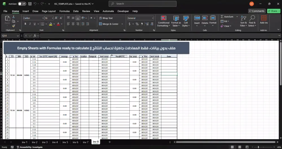
Task: Switch to Page Layout view in status bar
Action: [x=239, y=147]
